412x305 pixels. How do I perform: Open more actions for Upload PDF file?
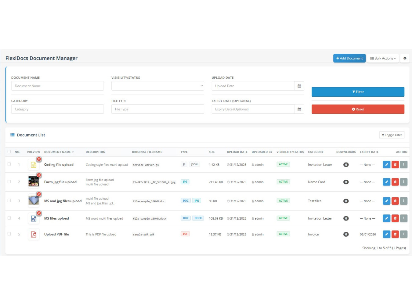pos(403,234)
